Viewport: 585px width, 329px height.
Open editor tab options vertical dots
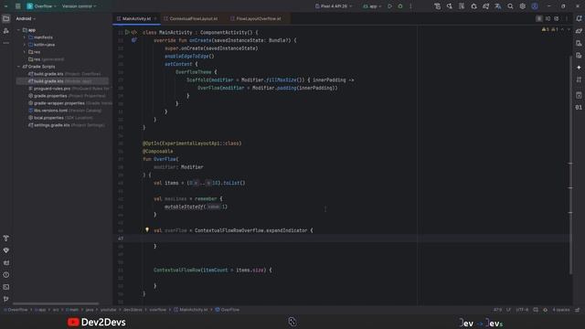pos(567,18)
